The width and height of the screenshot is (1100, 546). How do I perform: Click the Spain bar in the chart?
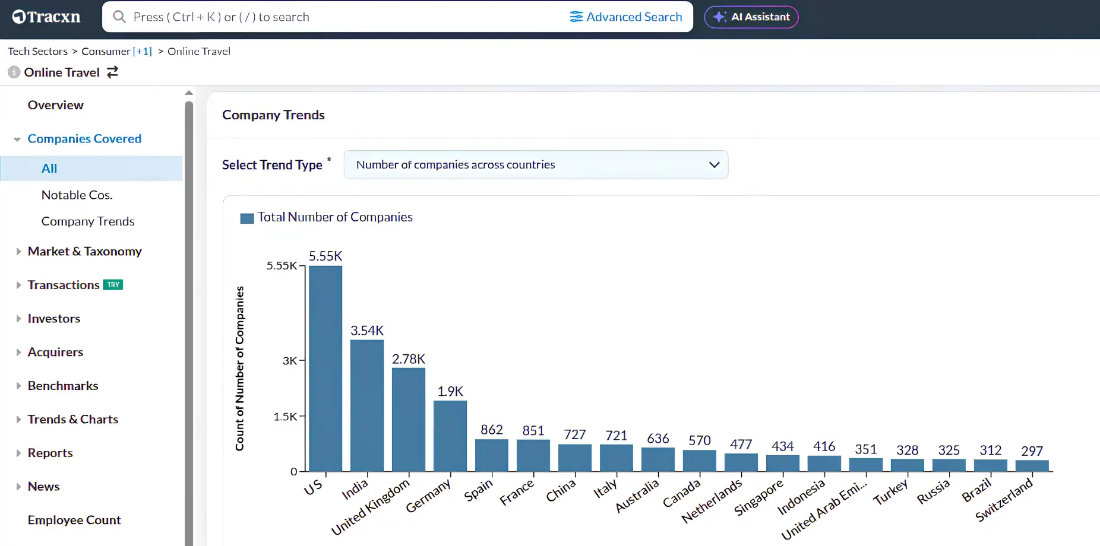tap(492, 456)
